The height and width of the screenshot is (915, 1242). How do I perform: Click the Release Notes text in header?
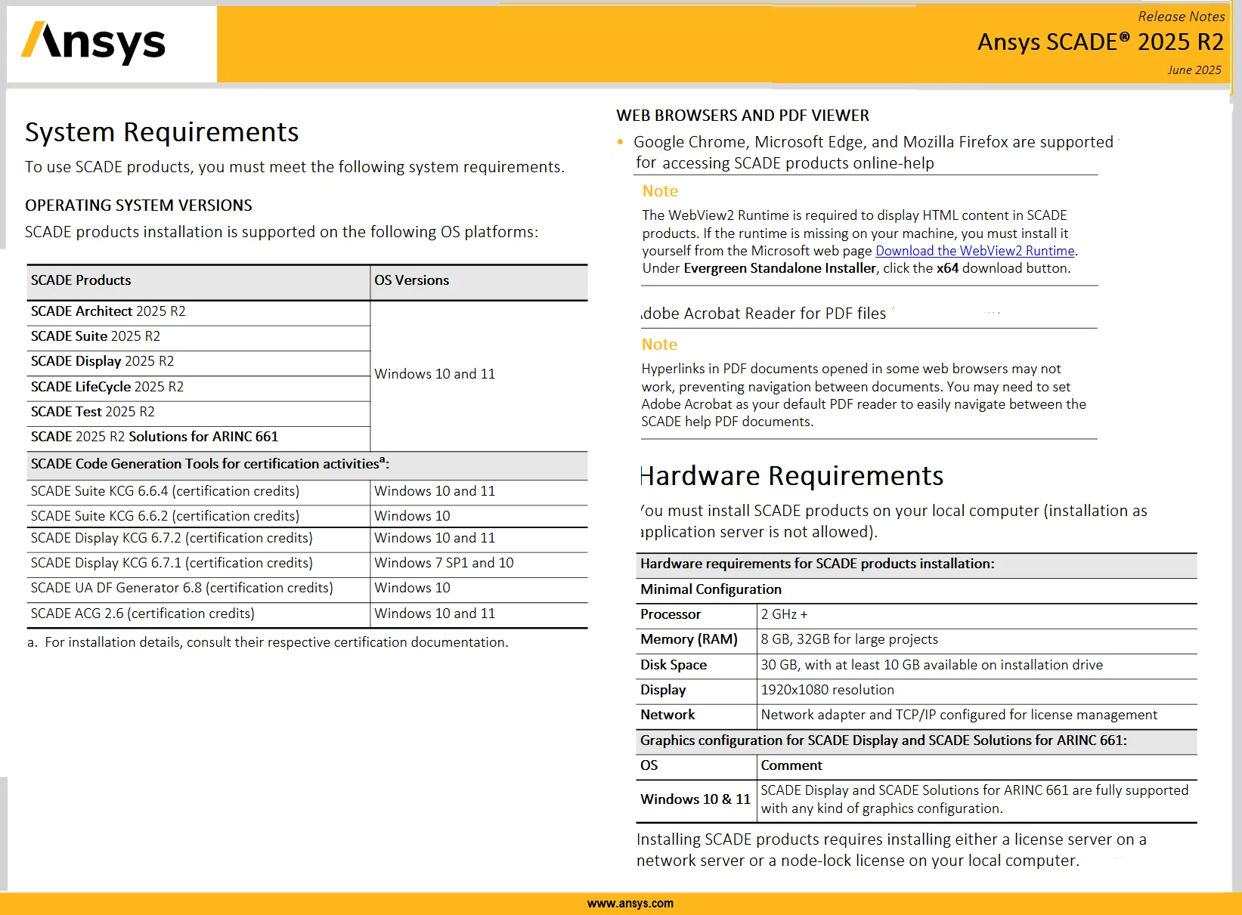click(x=1182, y=17)
